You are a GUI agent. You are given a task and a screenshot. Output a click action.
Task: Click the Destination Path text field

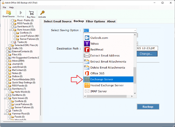pos(147,48)
